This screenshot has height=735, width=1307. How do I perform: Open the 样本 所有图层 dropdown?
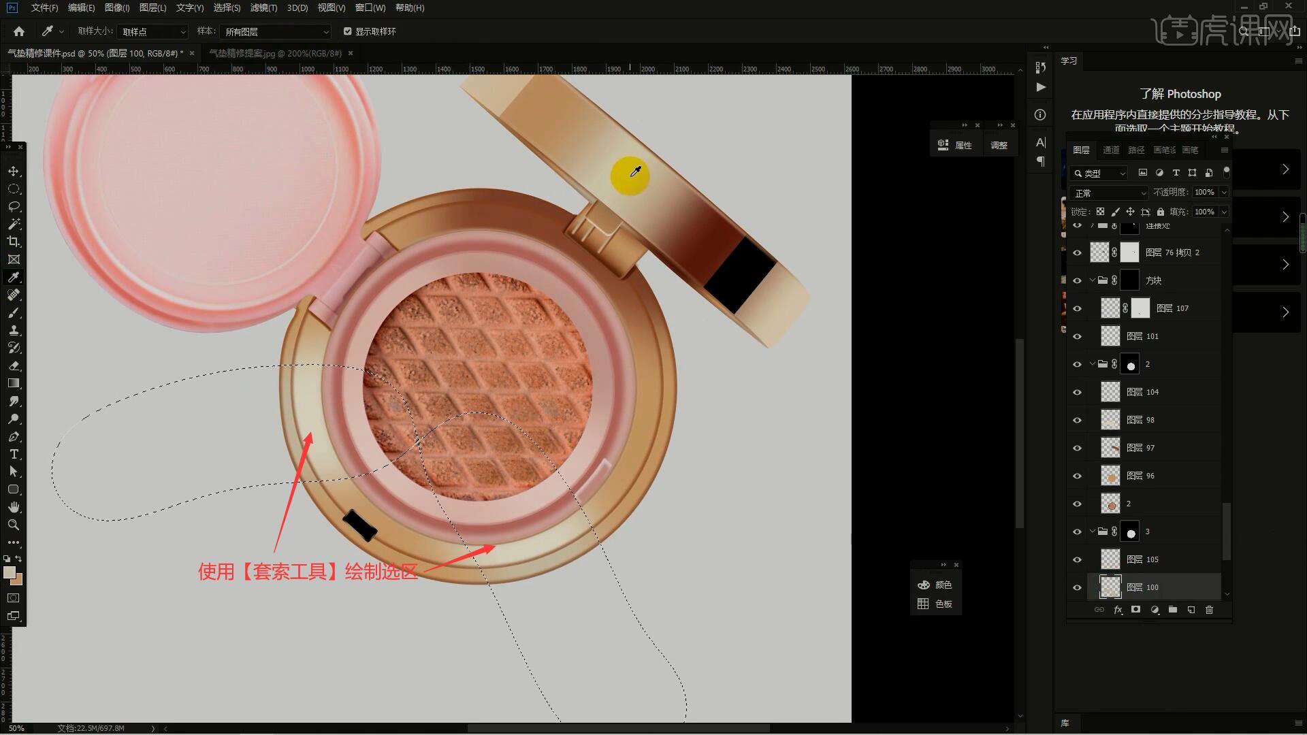[276, 32]
